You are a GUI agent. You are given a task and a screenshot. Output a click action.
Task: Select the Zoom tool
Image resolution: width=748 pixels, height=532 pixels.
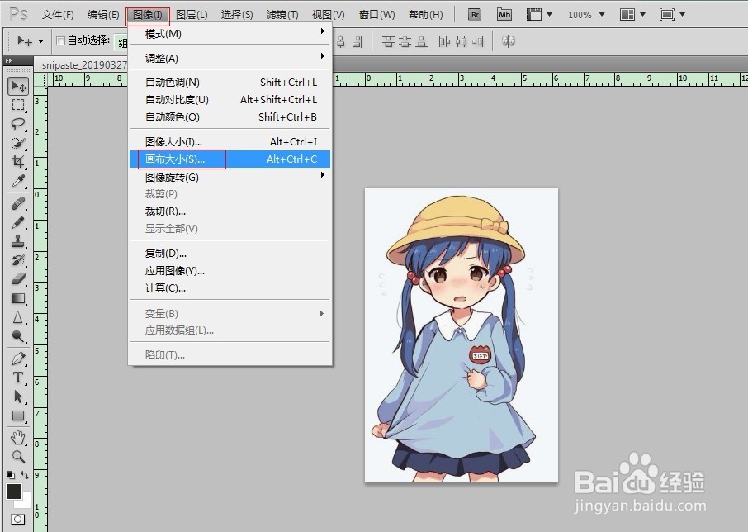click(x=18, y=457)
